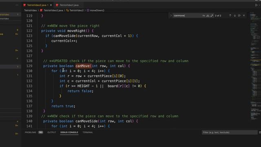261x147 pixels.
Task: Click 'return false;' on line 134
Action: (80, 91)
